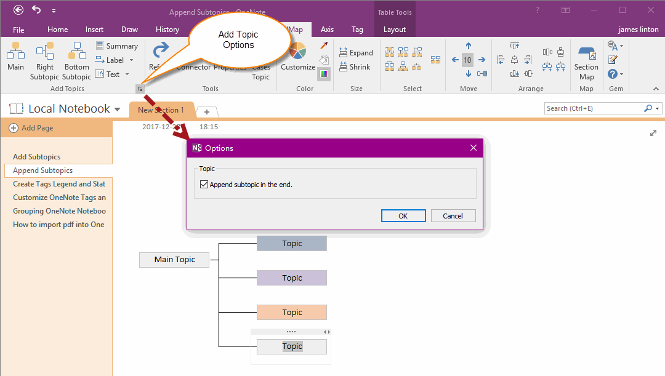This screenshot has height=376, width=665.
Task: Click the blue Gem help icon
Action: [x=613, y=74]
